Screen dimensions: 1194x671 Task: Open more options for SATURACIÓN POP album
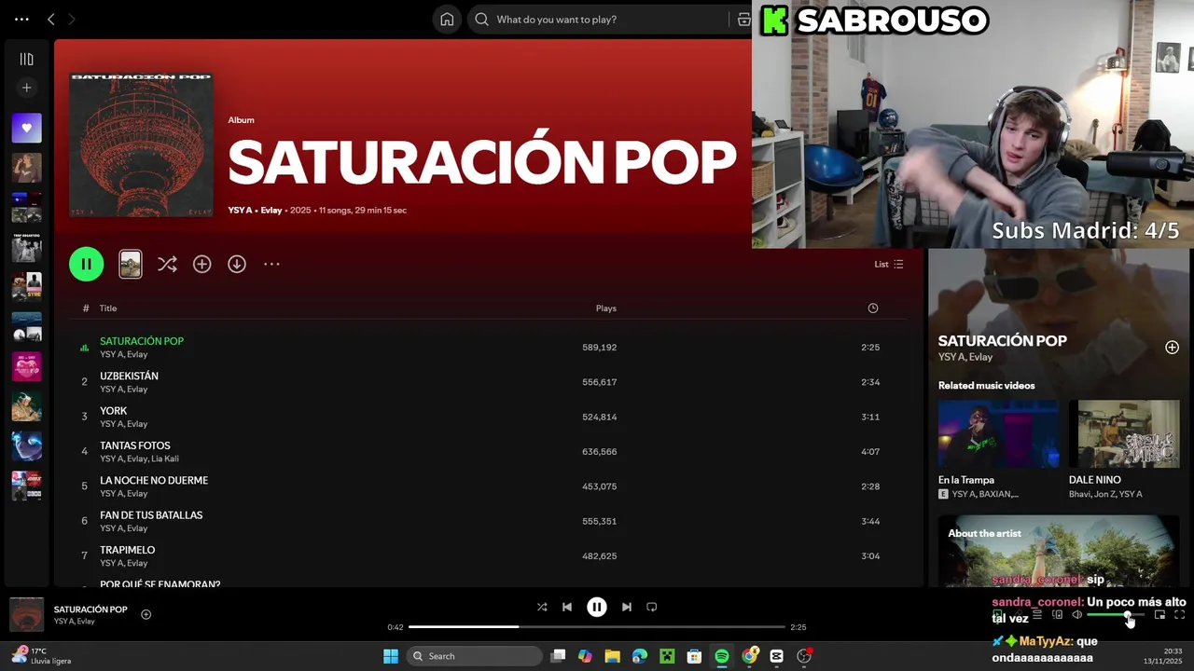point(271,264)
